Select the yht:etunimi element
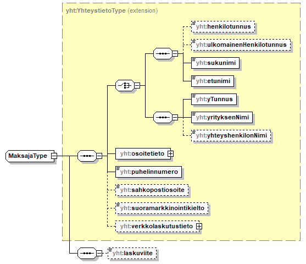This screenshot has height=264, width=306. [x=213, y=81]
